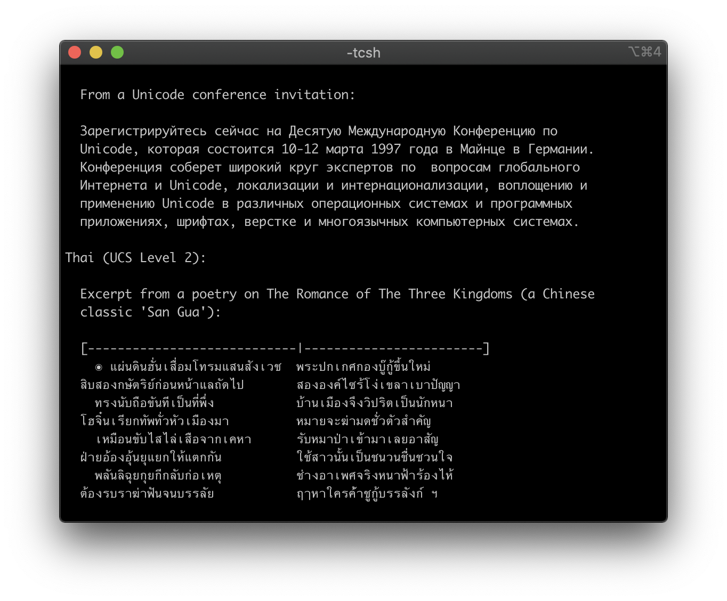Click the green zoom traffic light

[117, 52]
